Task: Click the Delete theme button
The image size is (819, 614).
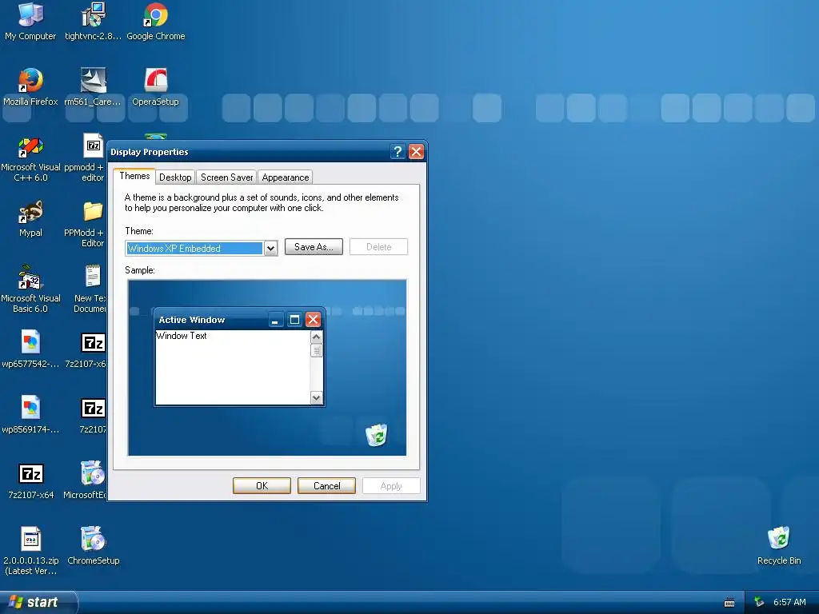Action: 378,247
